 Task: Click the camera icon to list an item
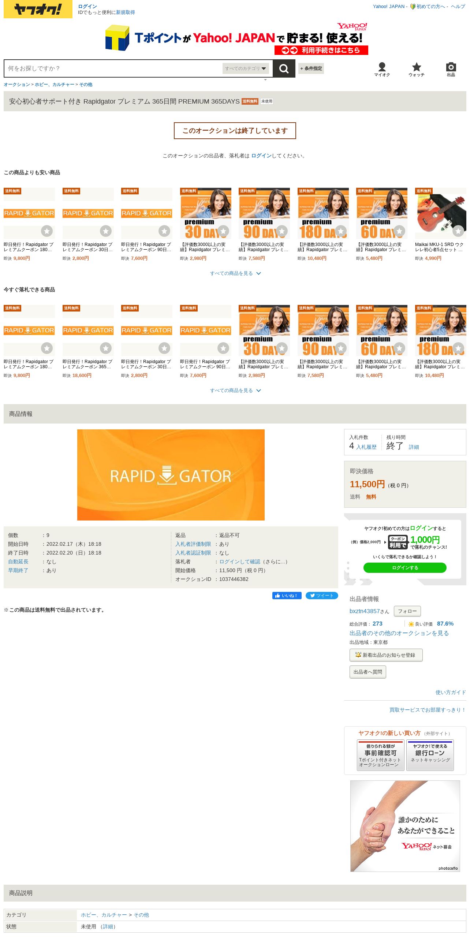[451, 69]
